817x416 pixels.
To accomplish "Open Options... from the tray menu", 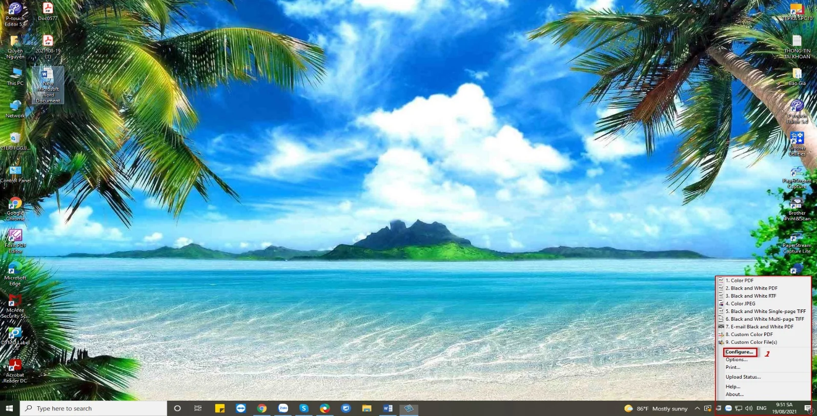I will 737,360.
